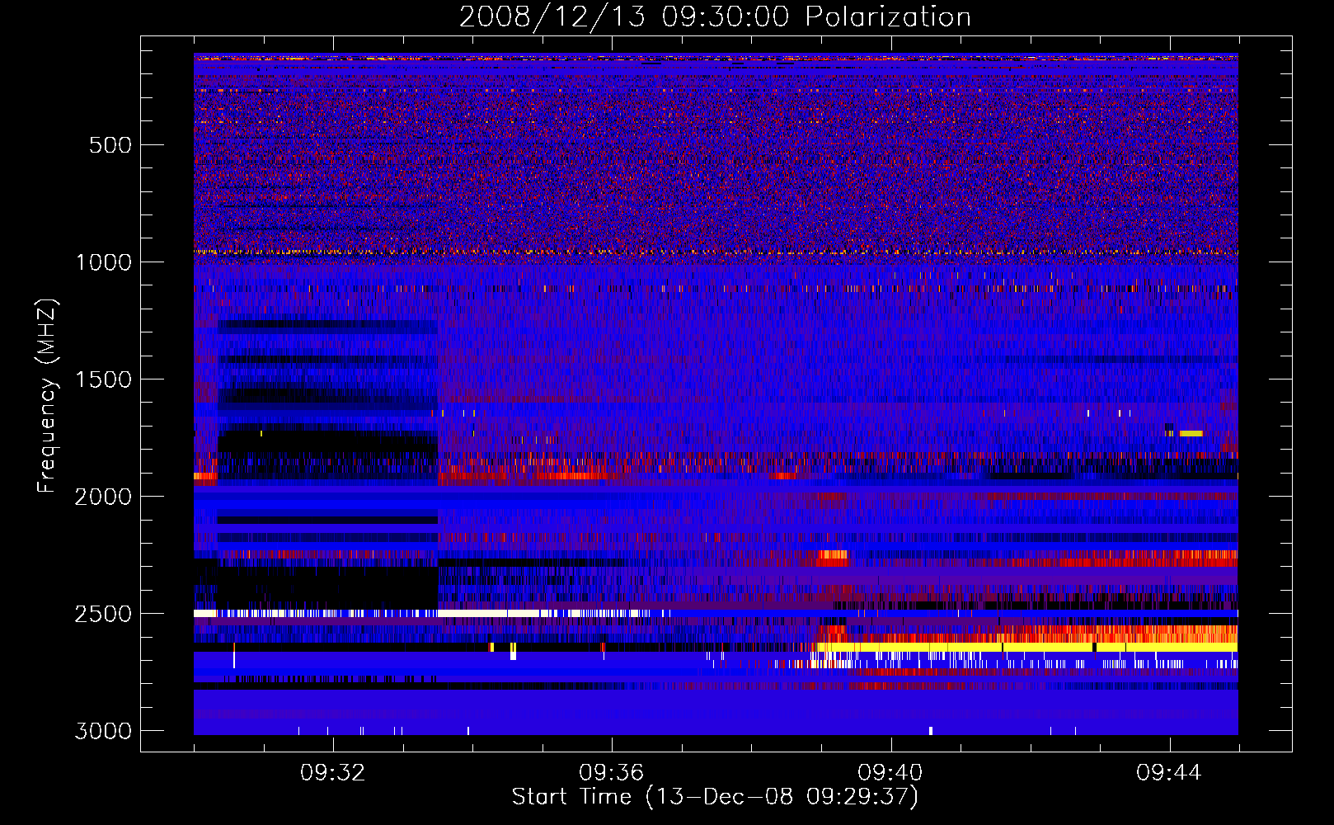The height and width of the screenshot is (825, 1334).
Task: Click the '09:40' time axis label
Action: click(x=890, y=773)
